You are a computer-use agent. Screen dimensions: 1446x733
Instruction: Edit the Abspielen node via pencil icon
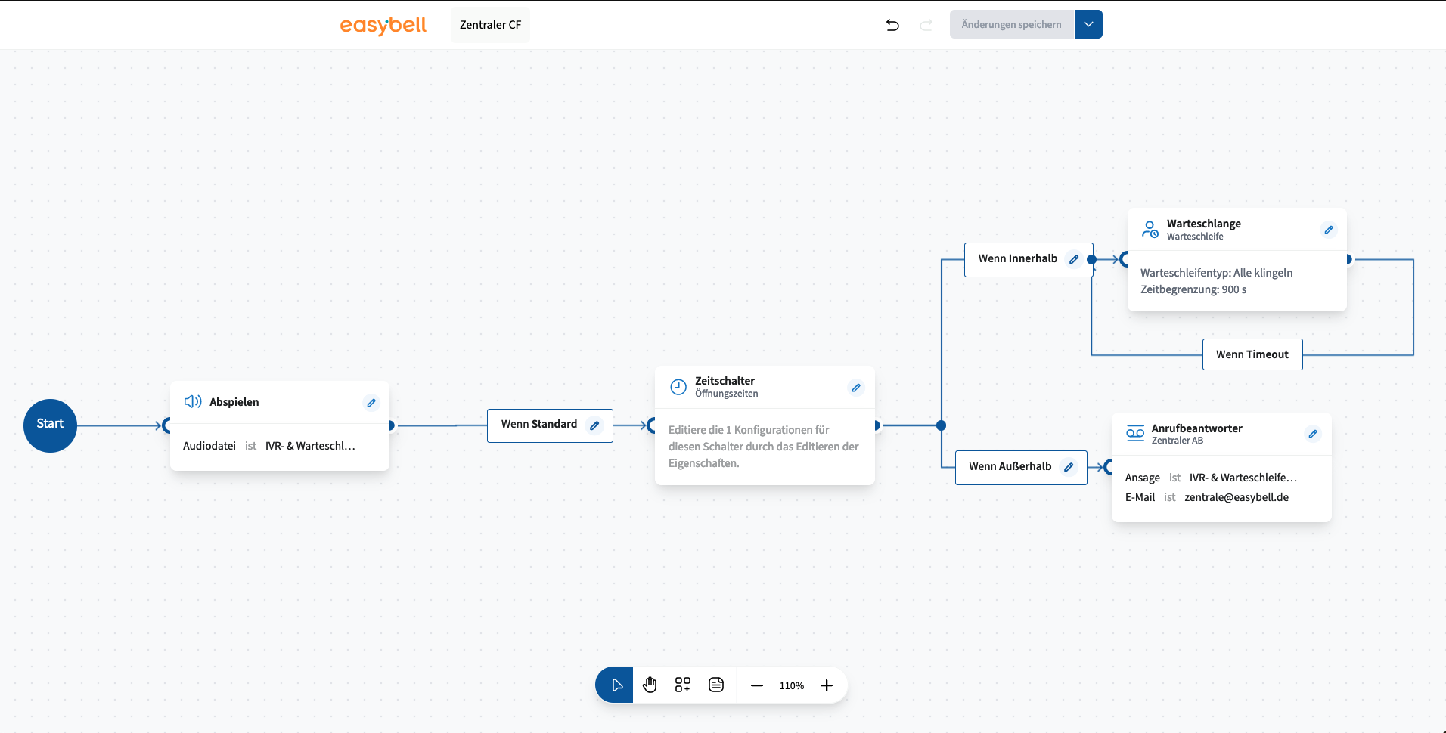click(371, 402)
